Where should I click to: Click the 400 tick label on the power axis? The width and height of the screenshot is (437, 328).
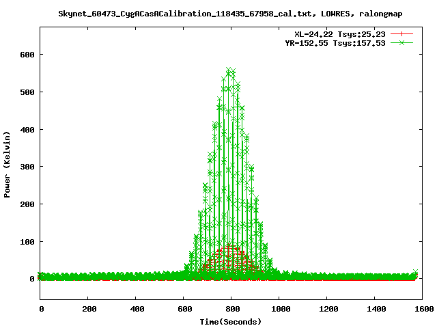(27, 130)
